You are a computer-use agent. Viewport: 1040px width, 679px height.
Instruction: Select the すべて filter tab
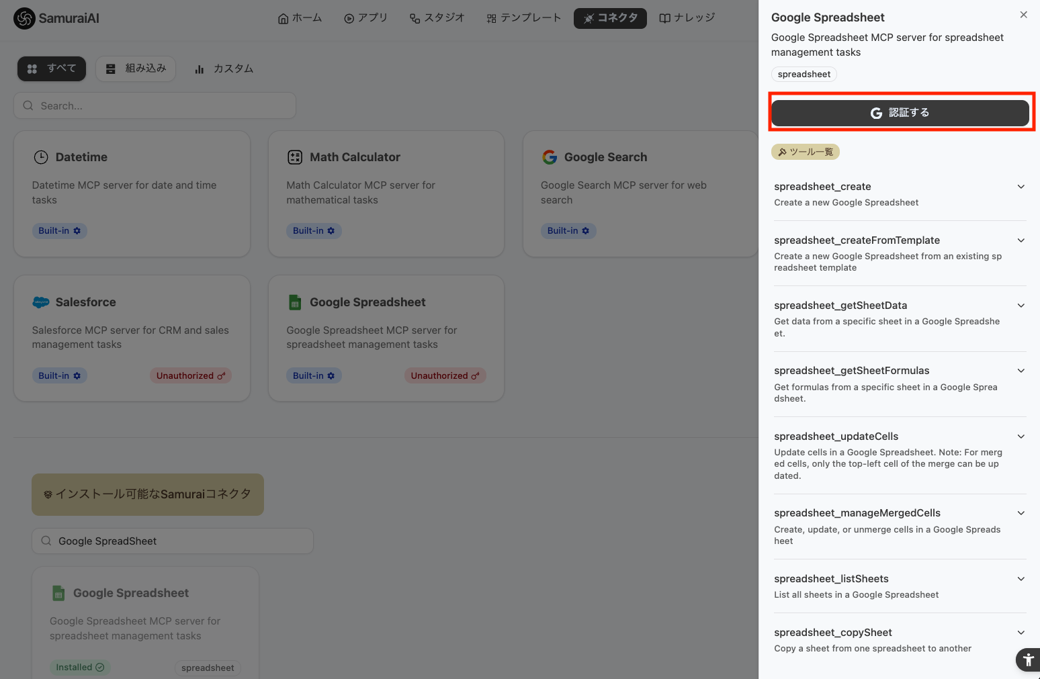(x=52, y=69)
